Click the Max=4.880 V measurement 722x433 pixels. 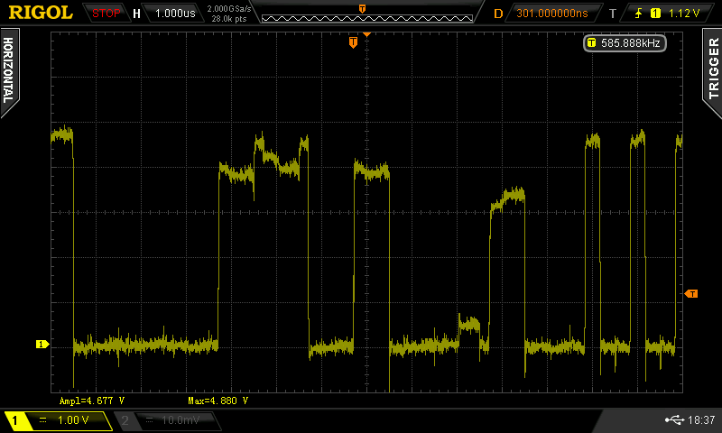pyautogui.click(x=218, y=400)
